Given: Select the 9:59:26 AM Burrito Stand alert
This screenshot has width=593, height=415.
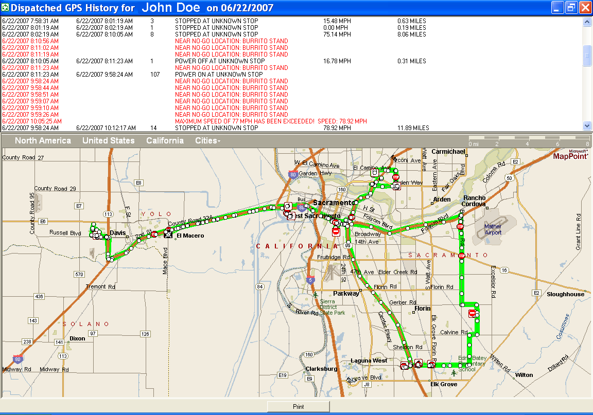Looking at the screenshot, I should click(145, 115).
